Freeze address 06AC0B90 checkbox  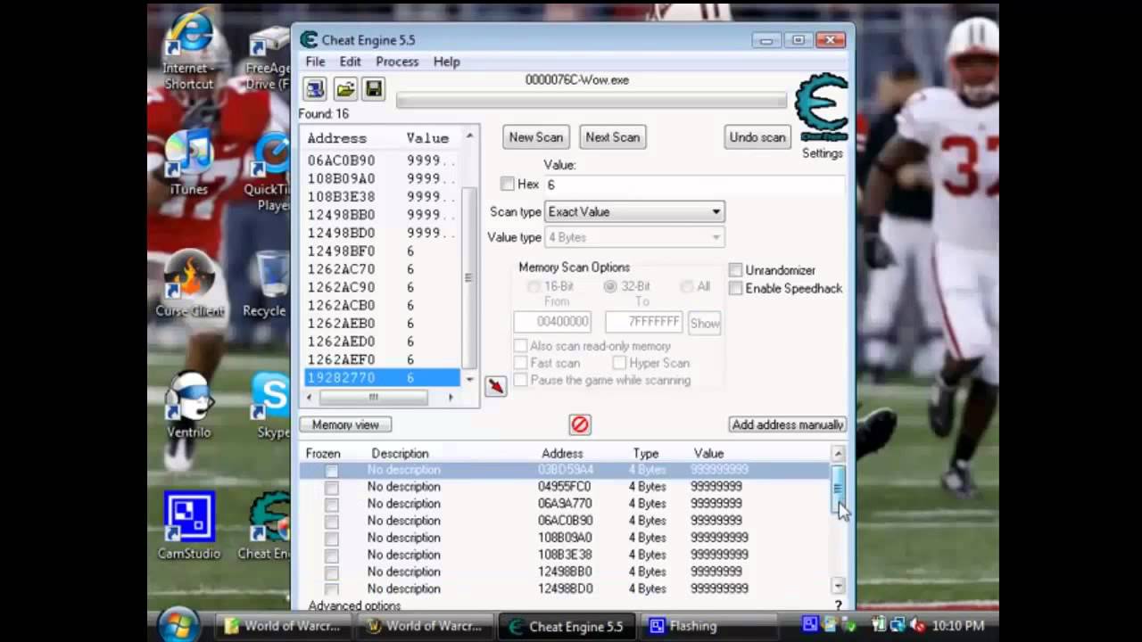pyautogui.click(x=332, y=521)
